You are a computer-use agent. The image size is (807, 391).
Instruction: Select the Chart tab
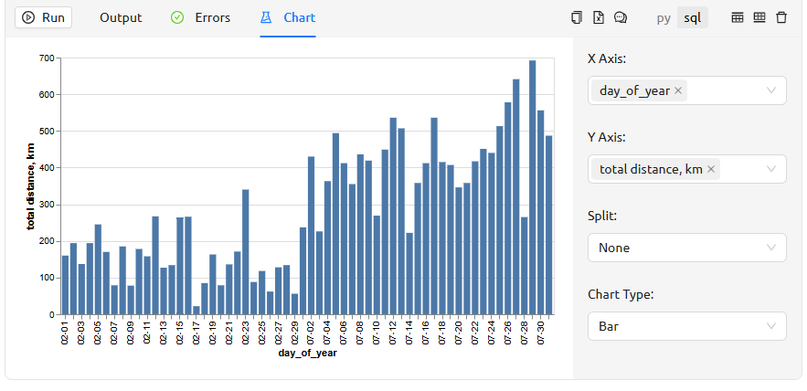[288, 17]
